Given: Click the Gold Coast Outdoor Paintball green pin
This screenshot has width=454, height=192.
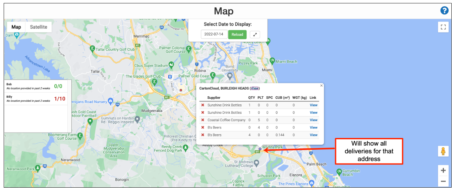Looking at the screenshot, I should point(90,121).
